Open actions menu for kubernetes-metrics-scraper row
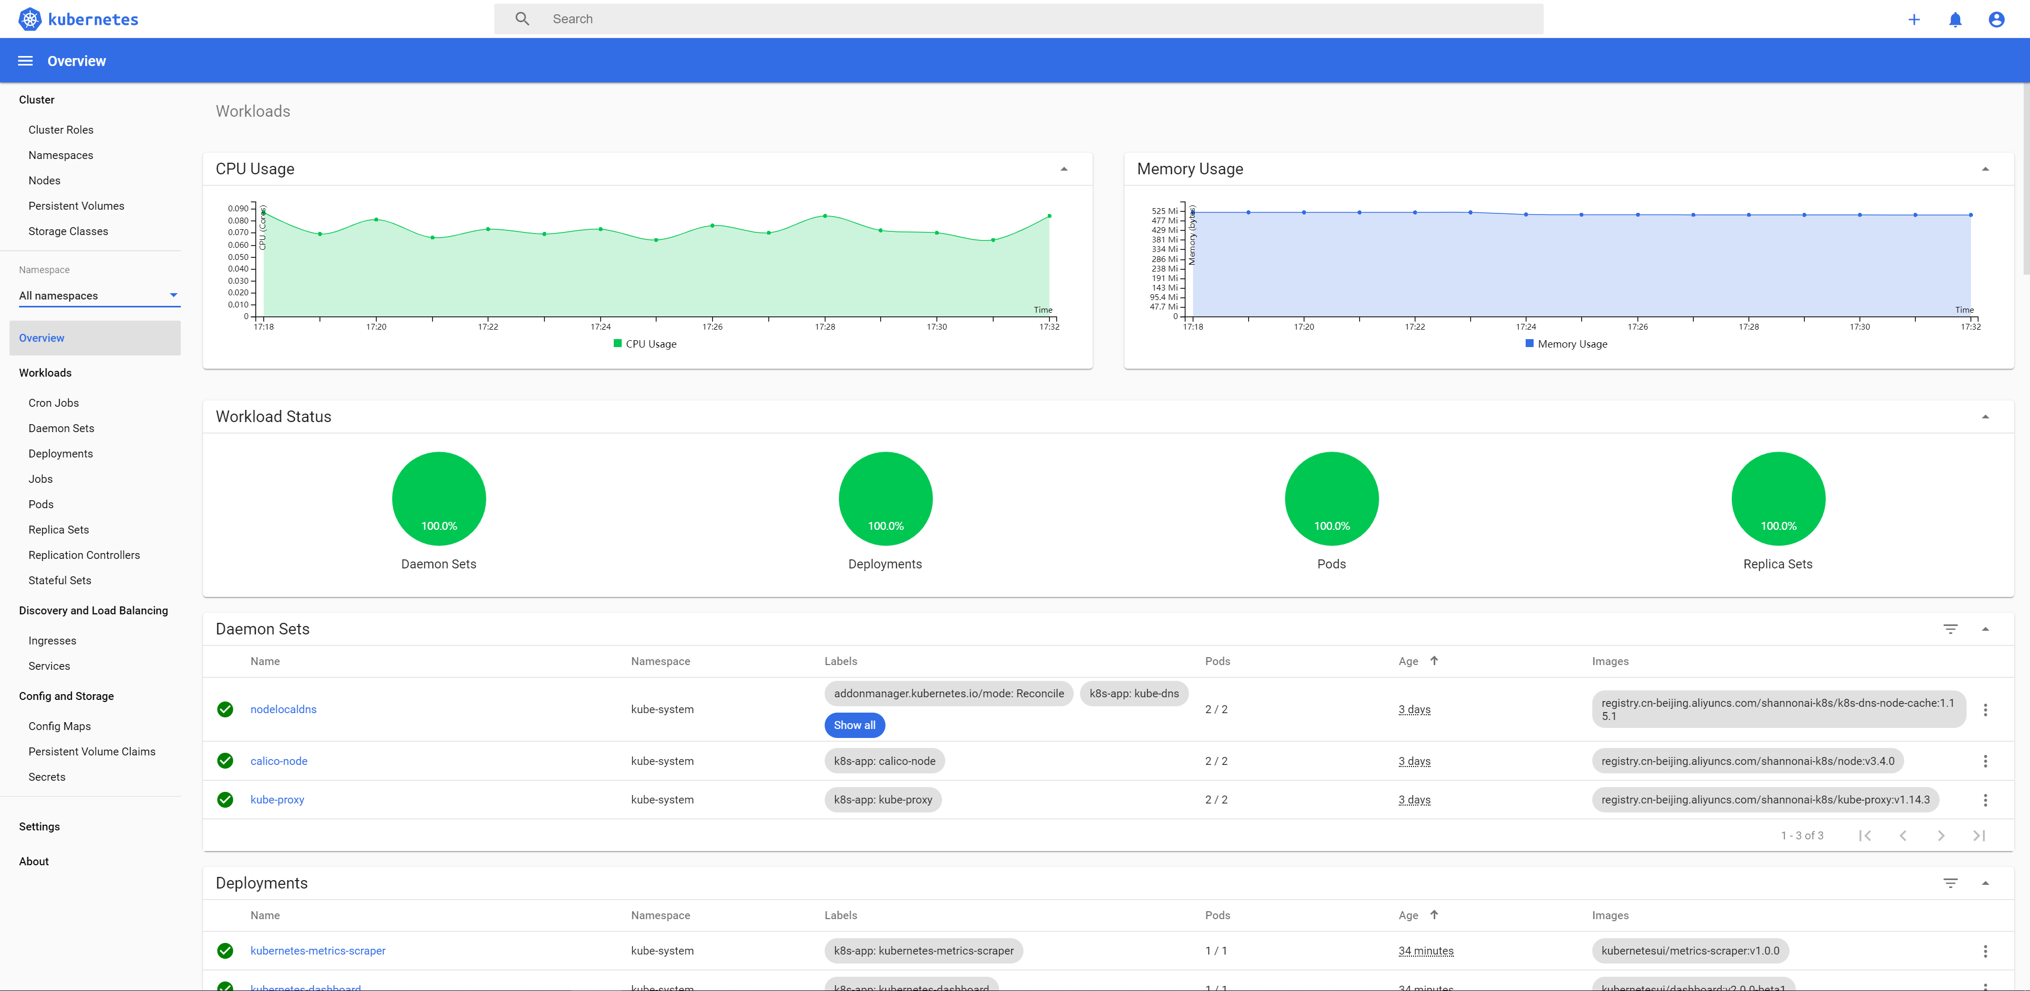The height and width of the screenshot is (991, 2030). click(x=1985, y=951)
